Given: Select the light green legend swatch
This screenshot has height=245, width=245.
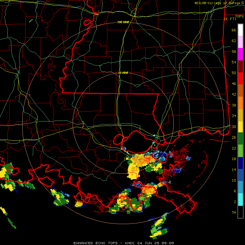Looking at the screenshot, I should pos(240,151).
